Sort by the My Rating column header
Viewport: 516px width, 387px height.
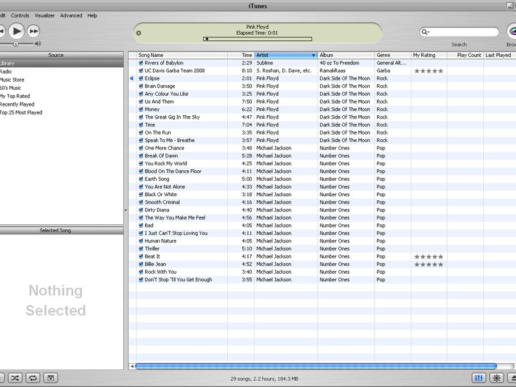[429, 56]
